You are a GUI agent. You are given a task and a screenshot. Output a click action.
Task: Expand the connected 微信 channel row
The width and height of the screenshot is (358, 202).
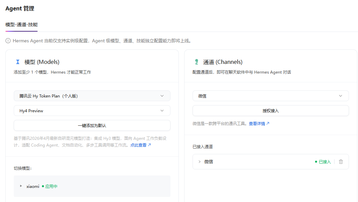tap(199, 162)
